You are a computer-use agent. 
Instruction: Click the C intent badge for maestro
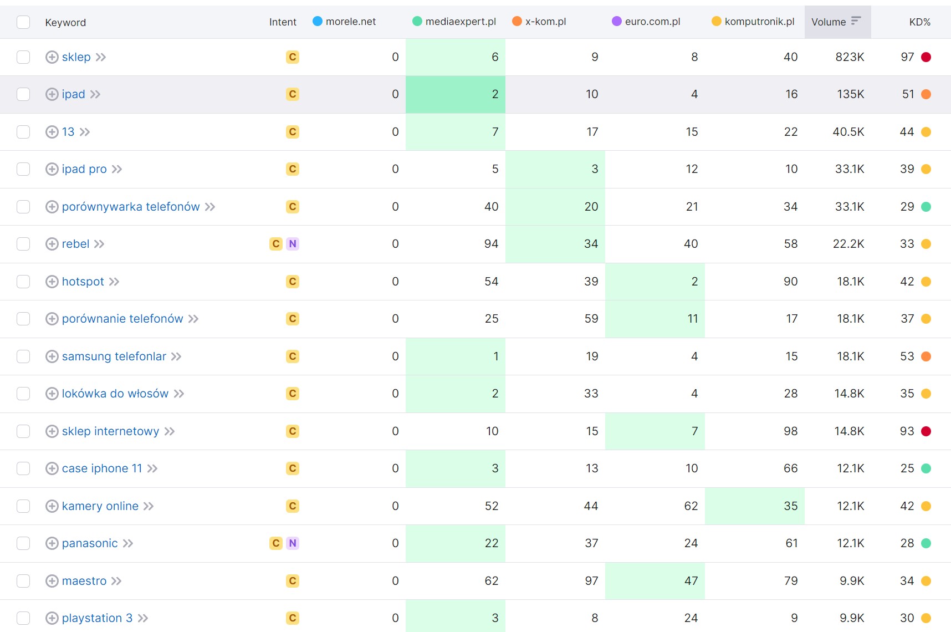293,581
